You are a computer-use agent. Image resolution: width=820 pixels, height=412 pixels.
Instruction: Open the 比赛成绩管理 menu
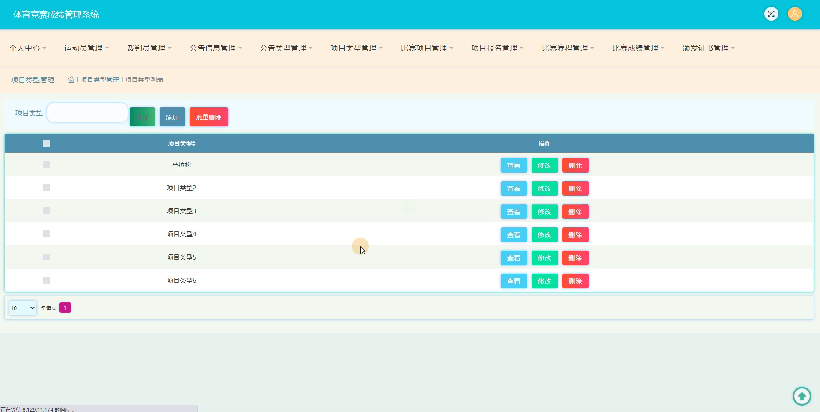click(638, 48)
